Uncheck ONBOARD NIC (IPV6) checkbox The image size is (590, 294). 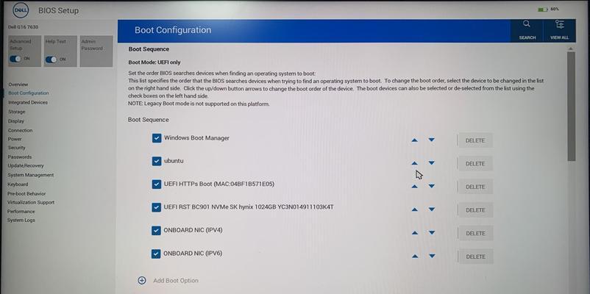pyautogui.click(x=156, y=254)
